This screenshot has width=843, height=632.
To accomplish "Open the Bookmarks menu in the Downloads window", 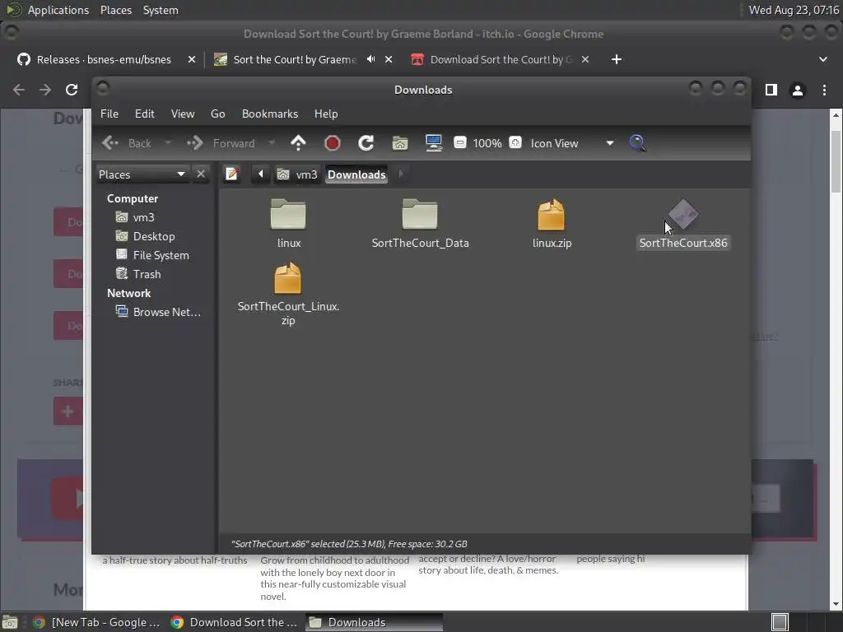I will (x=270, y=114).
